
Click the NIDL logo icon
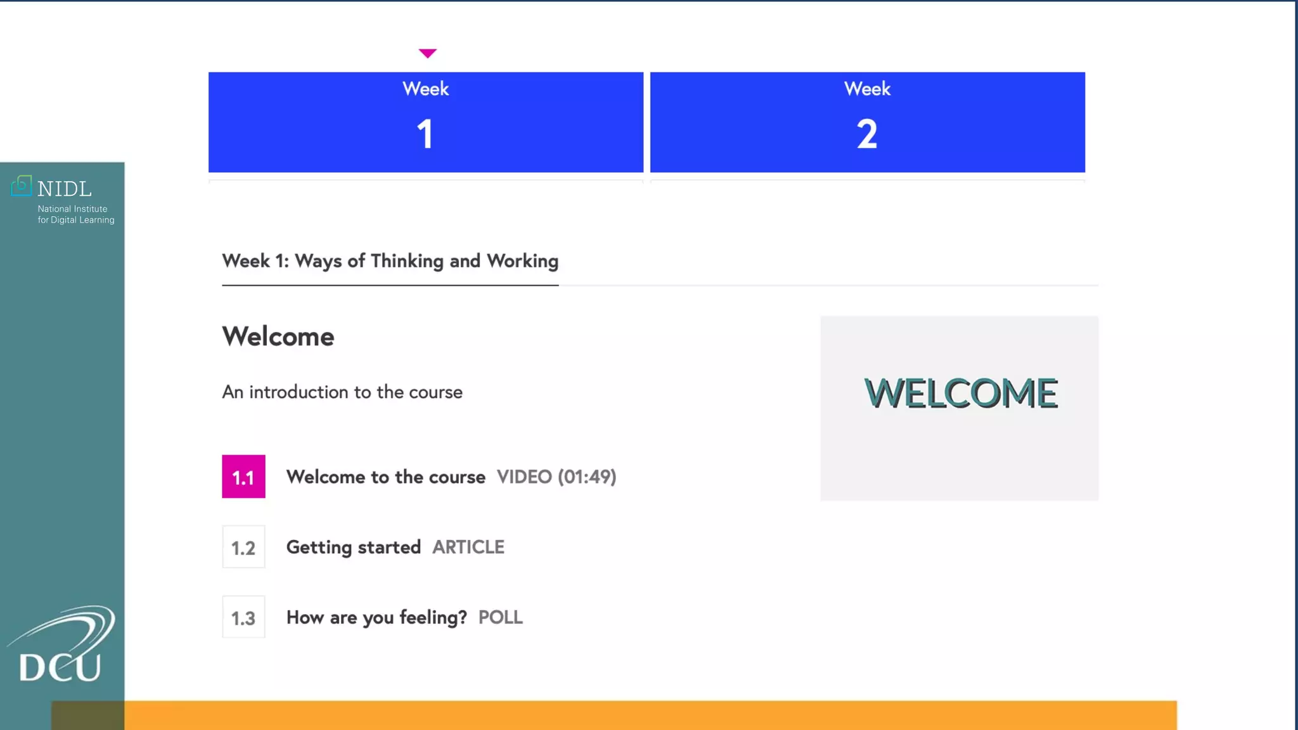click(22, 186)
